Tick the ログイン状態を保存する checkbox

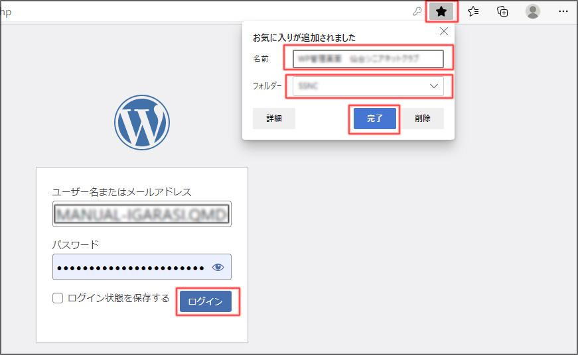click(x=58, y=299)
